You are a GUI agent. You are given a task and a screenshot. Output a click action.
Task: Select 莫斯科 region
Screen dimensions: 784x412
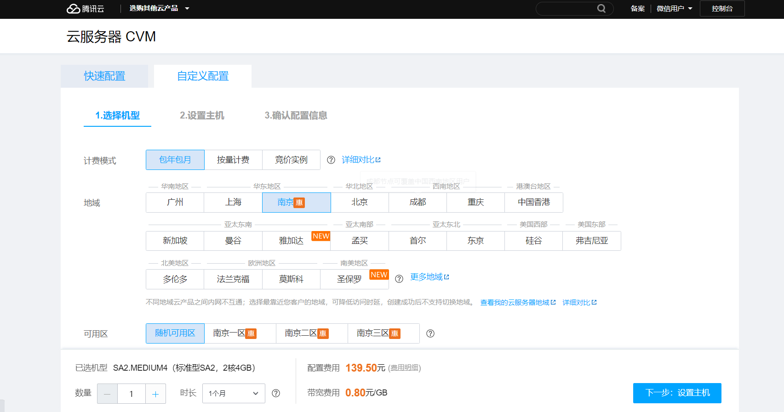[291, 279]
